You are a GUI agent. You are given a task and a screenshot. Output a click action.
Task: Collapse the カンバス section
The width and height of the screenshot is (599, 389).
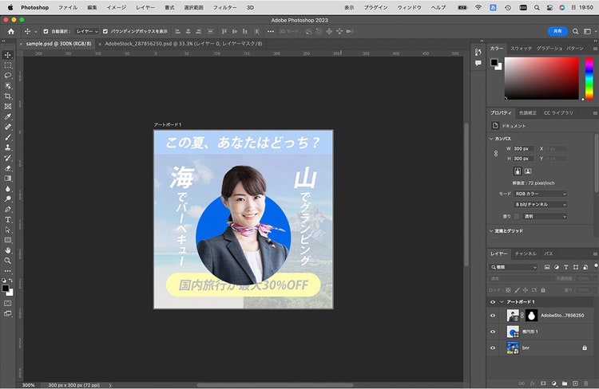pos(491,139)
